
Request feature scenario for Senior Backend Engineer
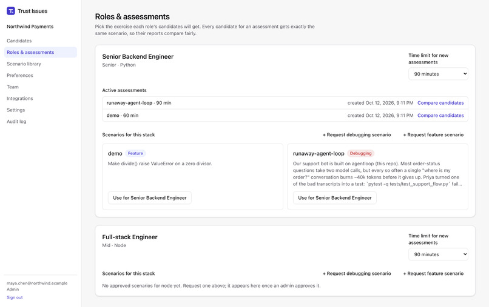433,135
